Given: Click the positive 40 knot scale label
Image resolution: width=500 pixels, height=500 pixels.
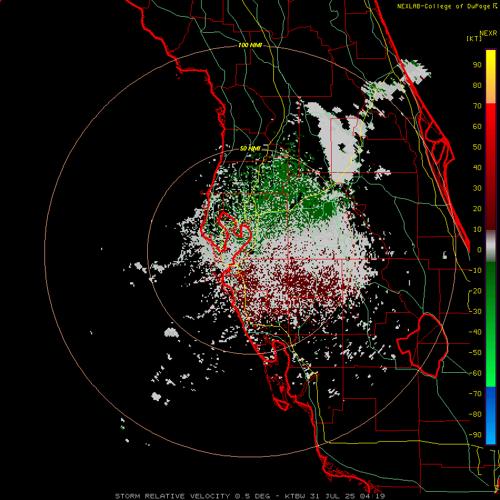Looking at the screenshot, I should click(477, 167).
